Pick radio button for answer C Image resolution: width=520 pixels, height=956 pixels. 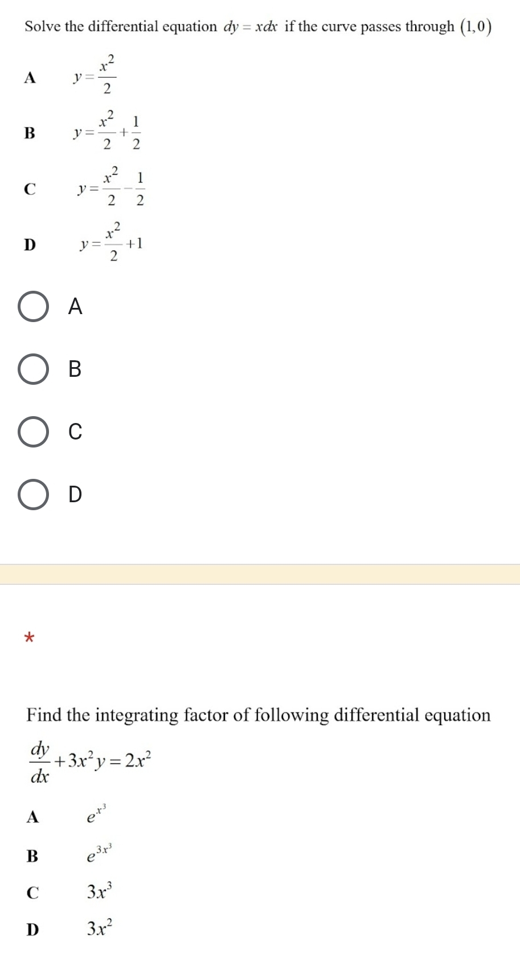pyautogui.click(x=33, y=432)
